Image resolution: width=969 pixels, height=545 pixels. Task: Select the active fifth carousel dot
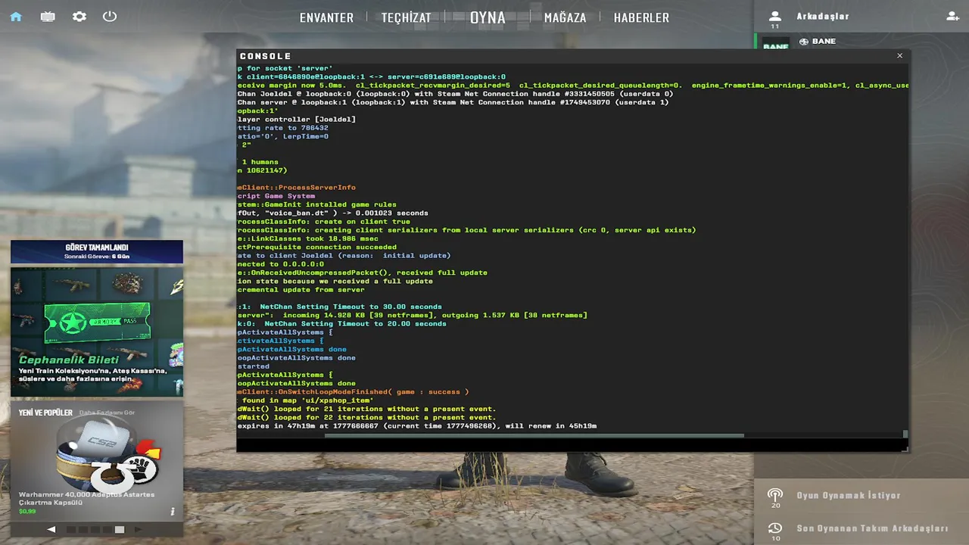tap(119, 530)
